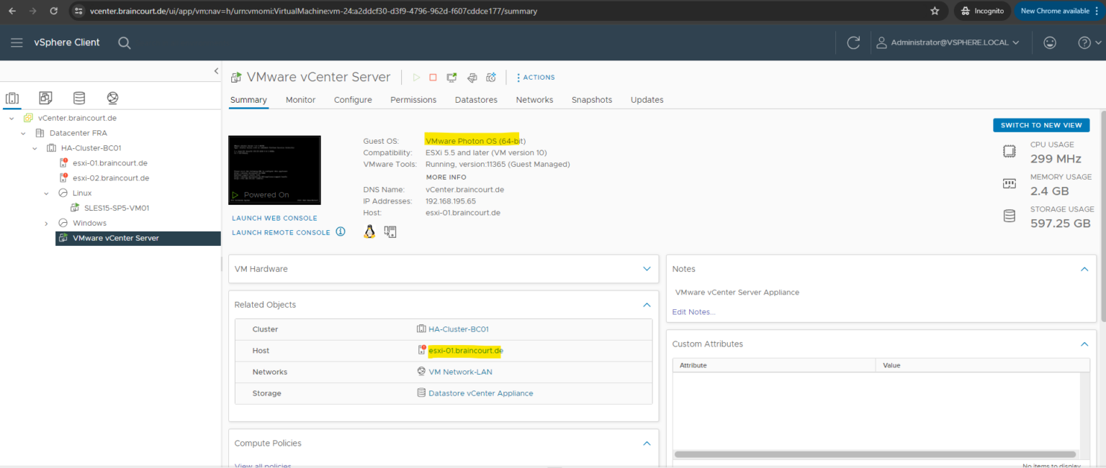Open the Monitor tab
Viewport: 1106px width, 468px height.
pos(300,100)
